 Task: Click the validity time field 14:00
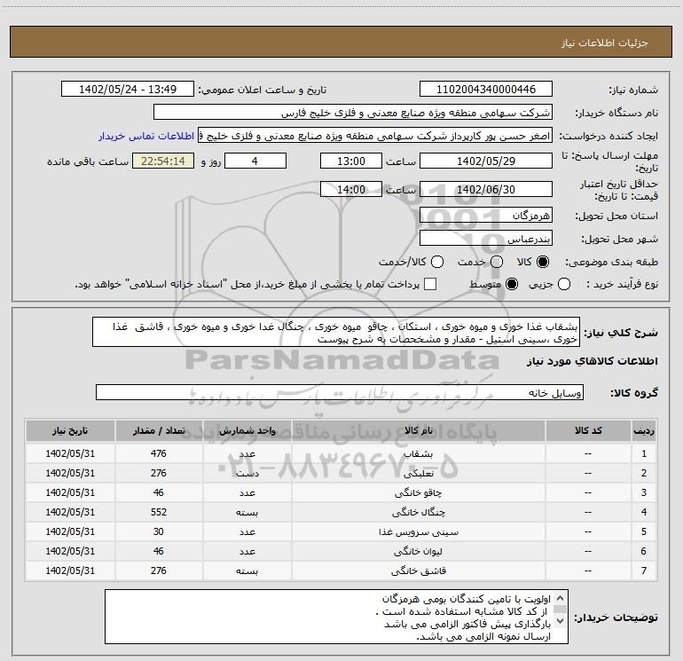[351, 189]
